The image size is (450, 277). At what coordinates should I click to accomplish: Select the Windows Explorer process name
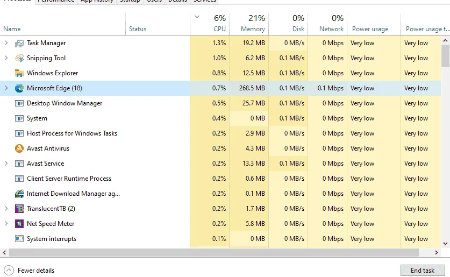(53, 73)
